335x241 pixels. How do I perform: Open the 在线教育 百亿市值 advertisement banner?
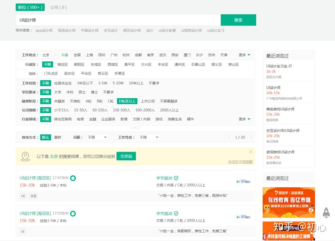(289, 203)
